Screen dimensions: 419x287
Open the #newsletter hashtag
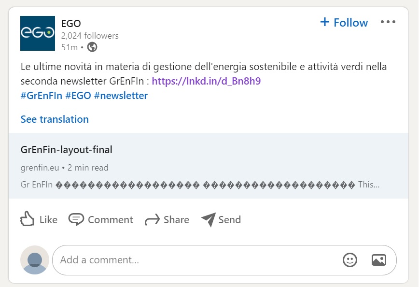[121, 96]
